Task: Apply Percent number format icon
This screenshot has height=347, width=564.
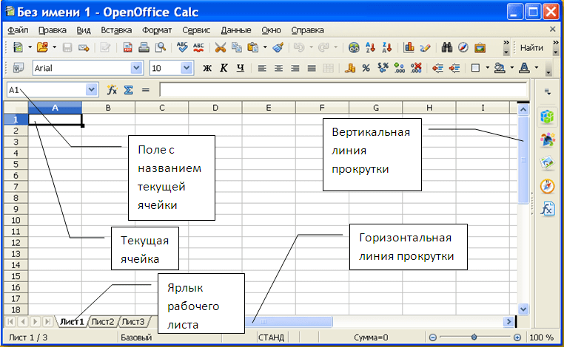Action: tap(366, 68)
